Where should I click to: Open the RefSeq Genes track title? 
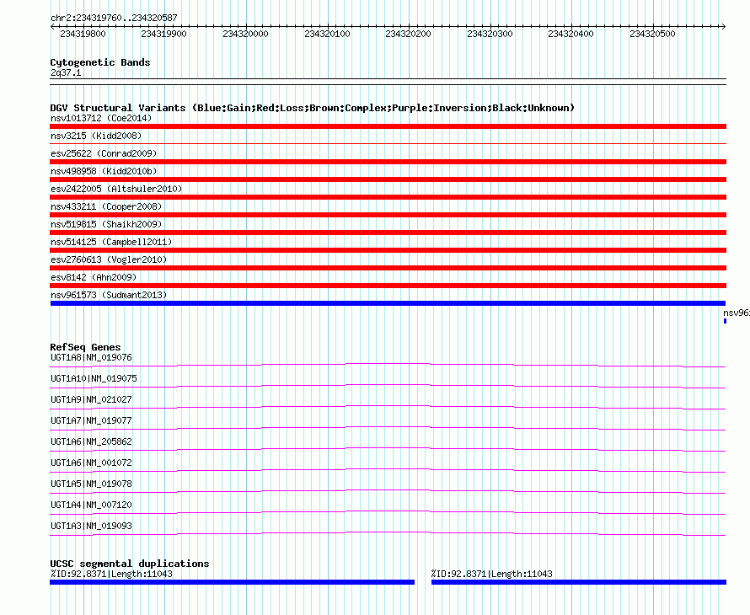tap(85, 347)
